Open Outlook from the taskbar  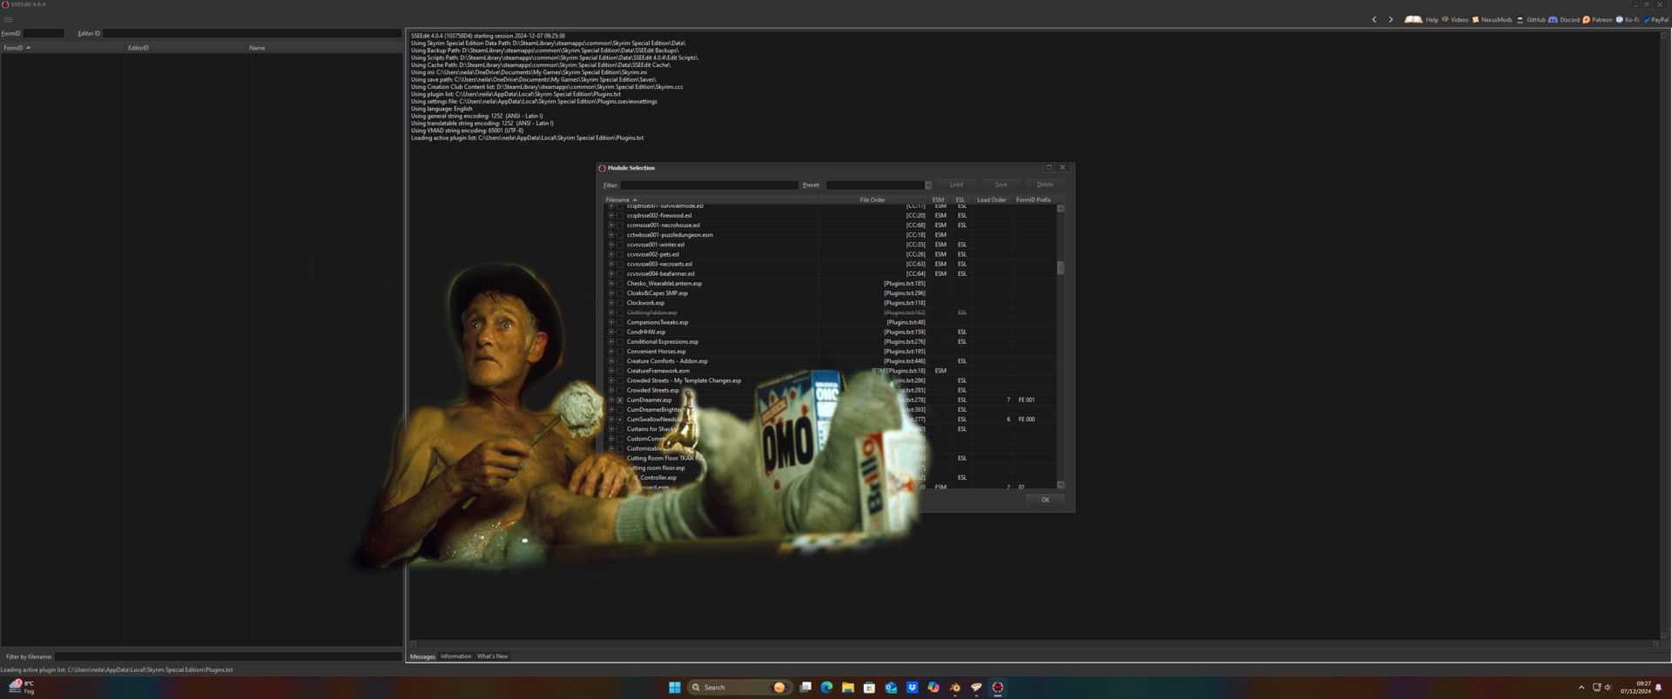tap(890, 688)
